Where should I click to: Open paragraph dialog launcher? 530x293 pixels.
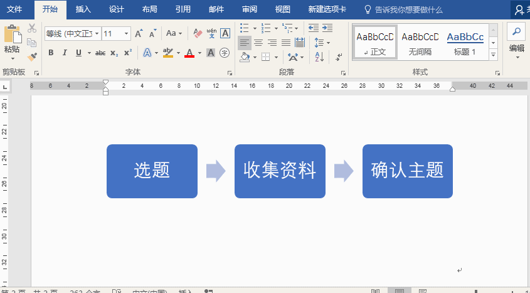[x=344, y=73]
